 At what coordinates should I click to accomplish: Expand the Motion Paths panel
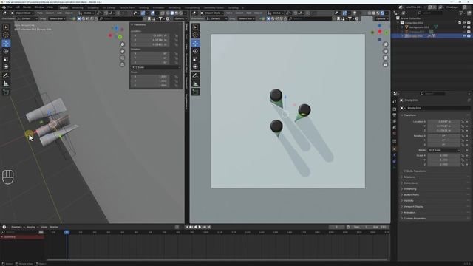click(x=435, y=195)
